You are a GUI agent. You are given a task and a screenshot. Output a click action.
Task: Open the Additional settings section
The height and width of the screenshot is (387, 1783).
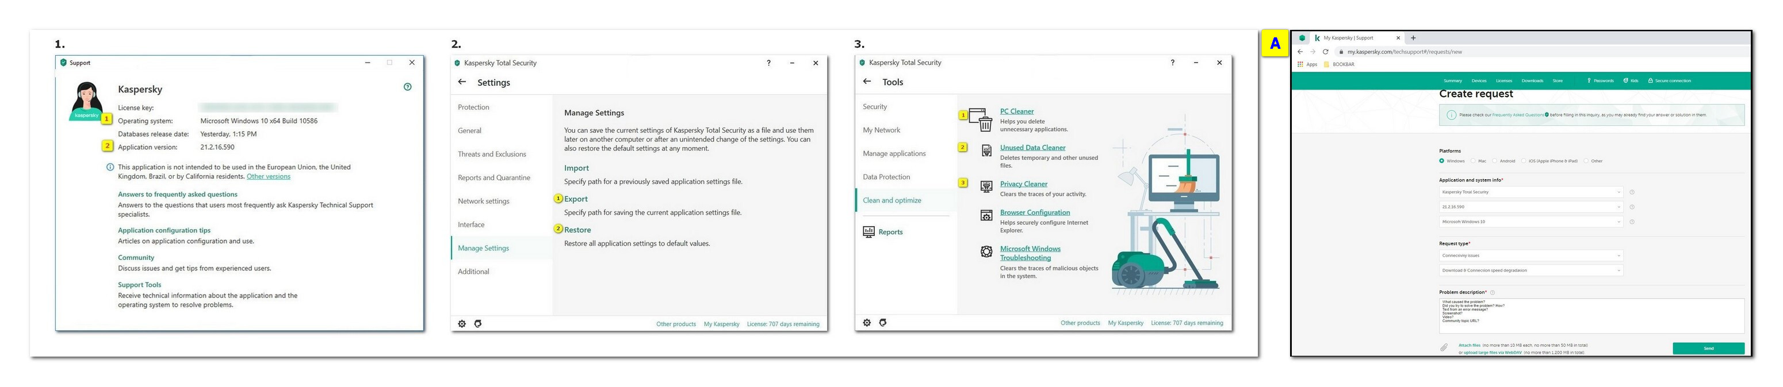coord(473,272)
